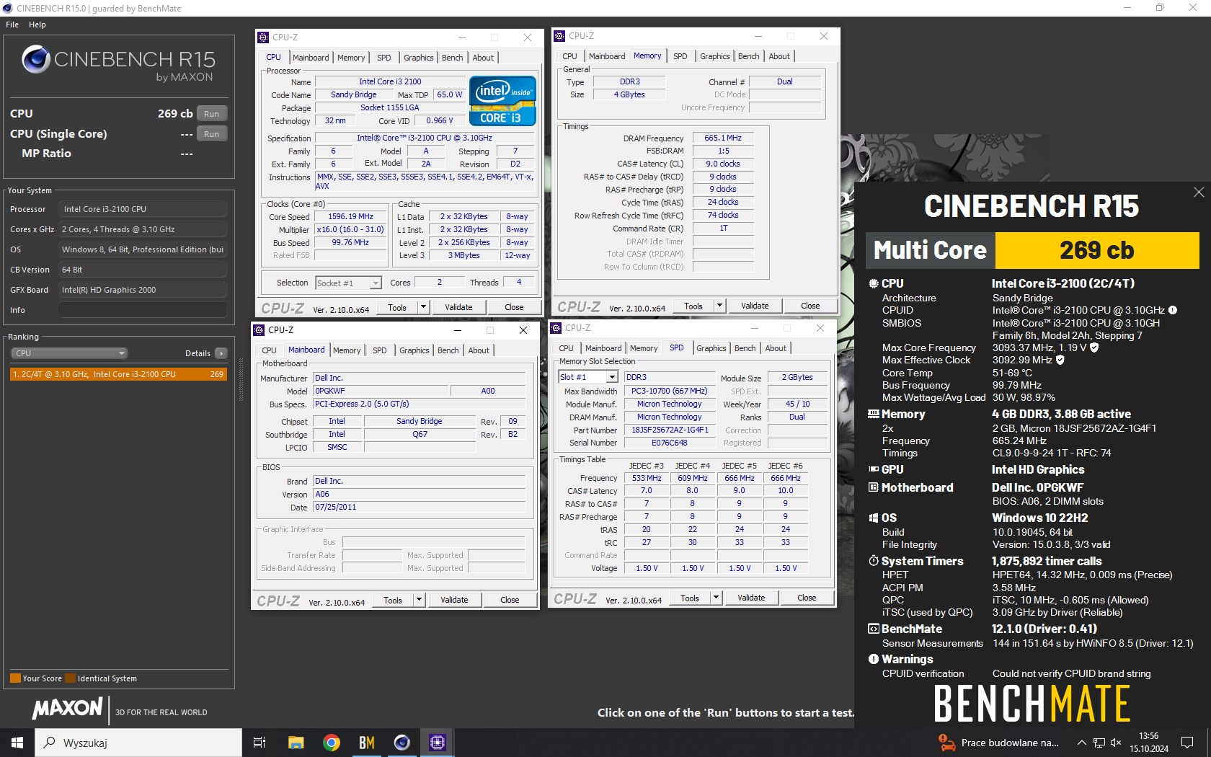1211x757 pixels.
Task: Open File Explorer from the taskbar
Action: [x=296, y=743]
